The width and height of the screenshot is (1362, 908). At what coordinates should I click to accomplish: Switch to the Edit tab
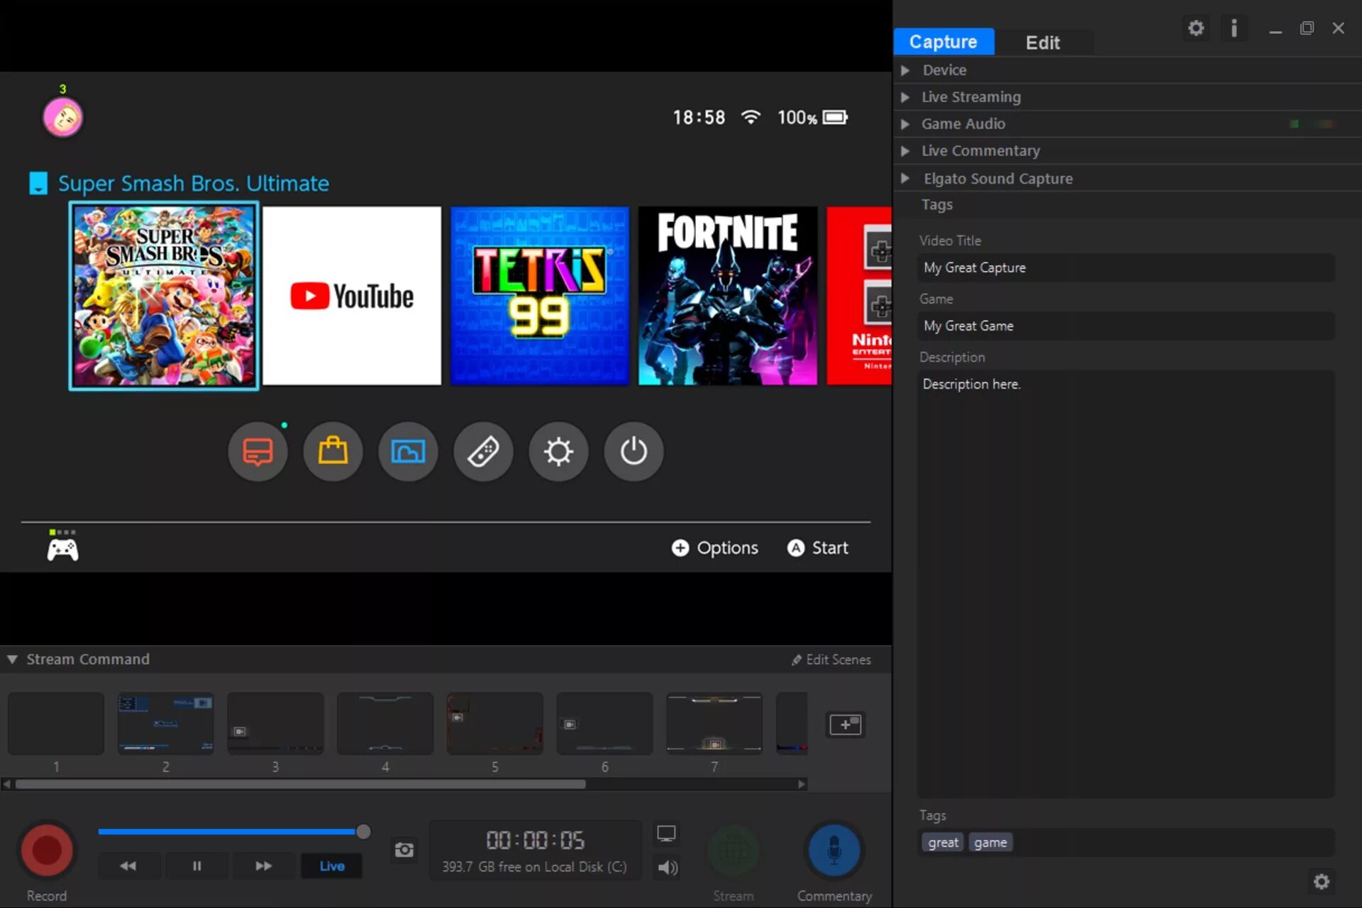pos(1043,43)
